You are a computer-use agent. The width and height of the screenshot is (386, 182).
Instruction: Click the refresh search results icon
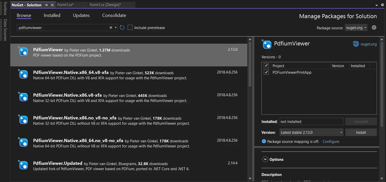[122, 28]
